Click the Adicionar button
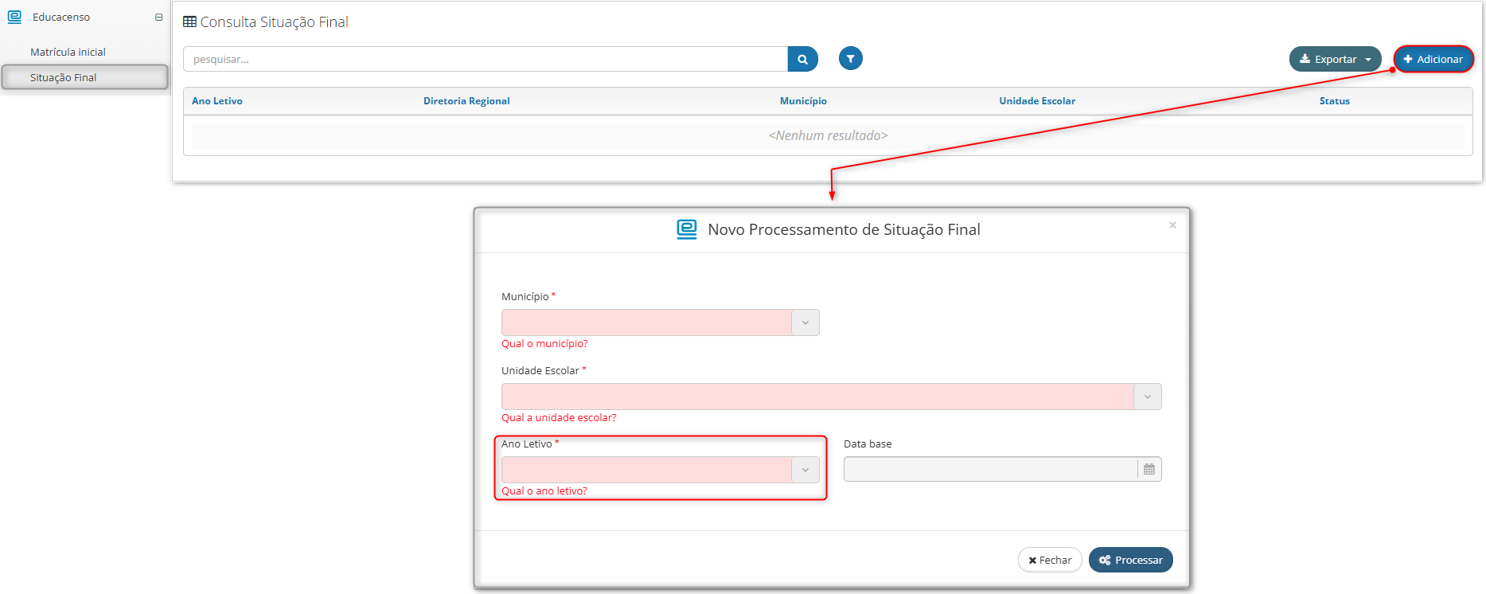The image size is (1486, 594). 1433,59
